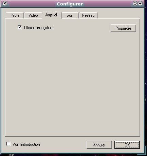Confirm settings with the OK button
The width and height of the screenshot is (147, 156).
[x=127, y=145]
